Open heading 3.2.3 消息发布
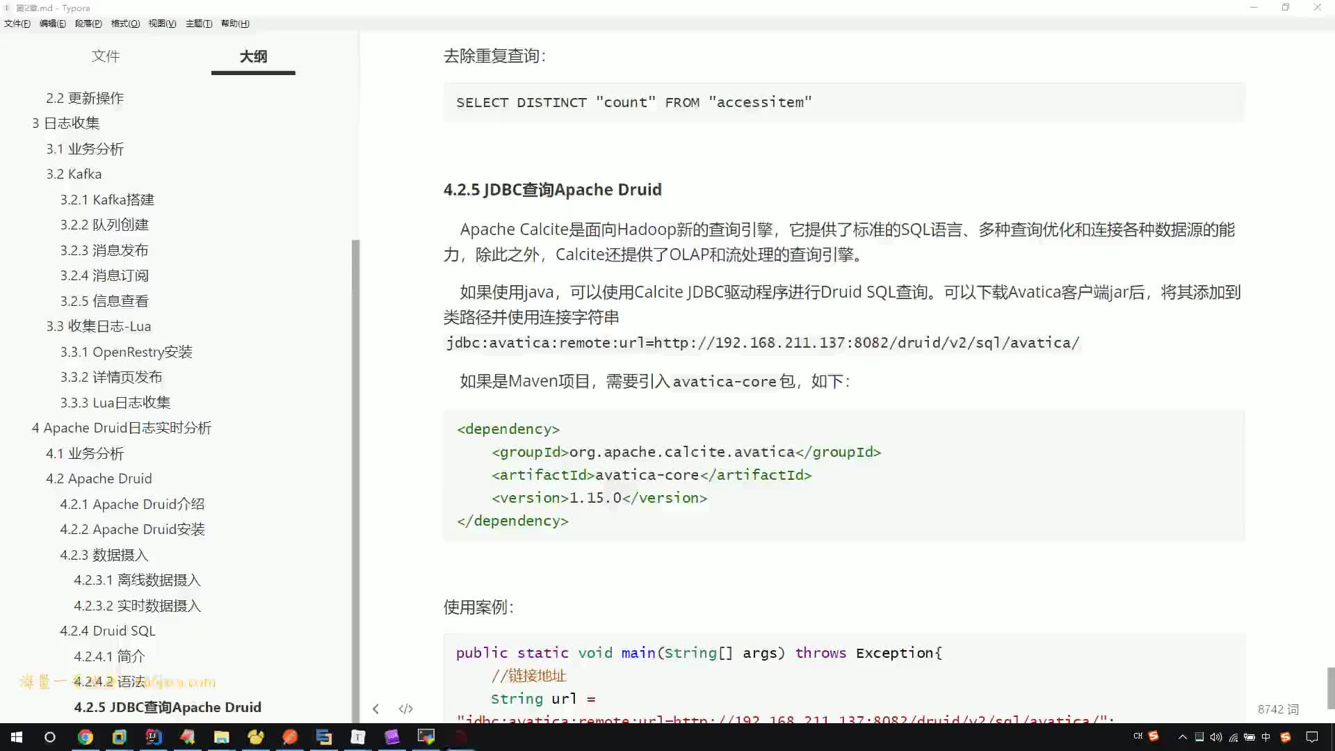This screenshot has height=751, width=1335. coord(104,250)
